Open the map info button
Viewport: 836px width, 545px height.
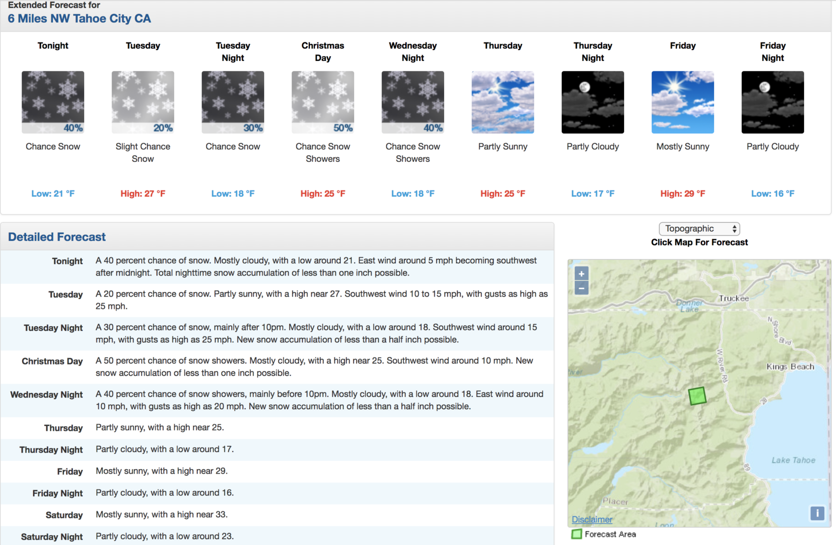point(817,513)
